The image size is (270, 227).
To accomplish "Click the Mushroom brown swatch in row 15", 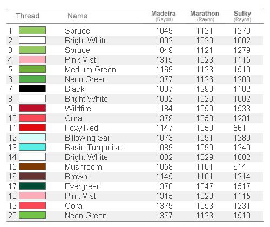I will 32,166.
